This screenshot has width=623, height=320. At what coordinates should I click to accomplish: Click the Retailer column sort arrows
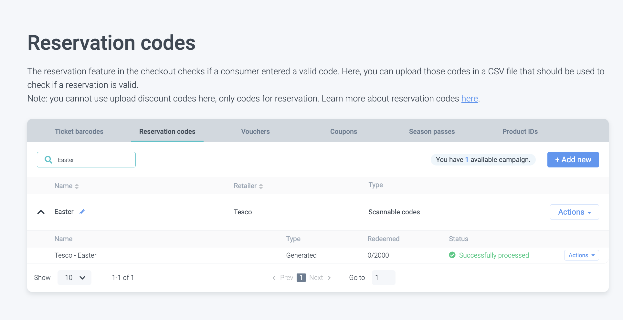point(261,186)
